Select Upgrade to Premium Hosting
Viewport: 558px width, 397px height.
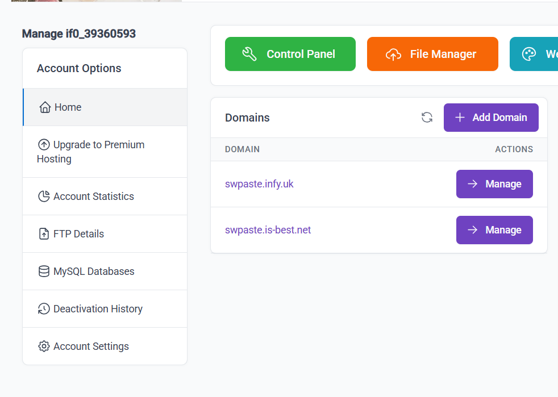91,152
